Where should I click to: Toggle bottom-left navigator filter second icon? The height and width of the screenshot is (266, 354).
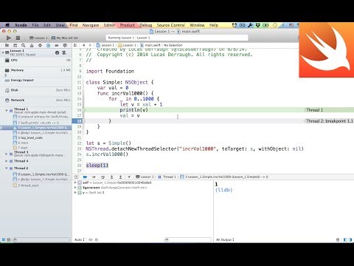[x=9, y=239]
